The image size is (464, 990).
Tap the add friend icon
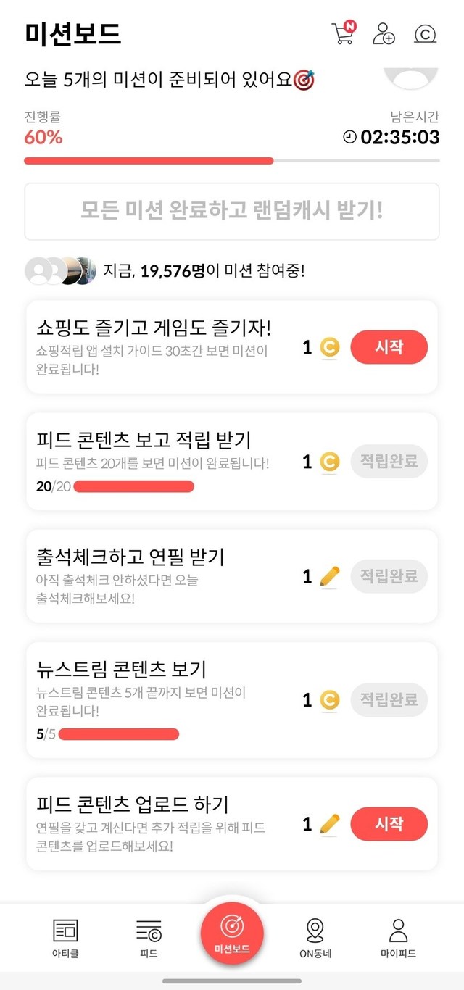(x=384, y=34)
